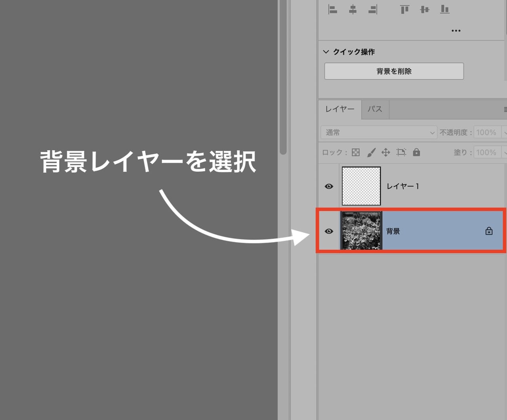Screen dimensions: 507x420
Task: Hide レイヤー 1 with eye icon
Action: [329, 186]
